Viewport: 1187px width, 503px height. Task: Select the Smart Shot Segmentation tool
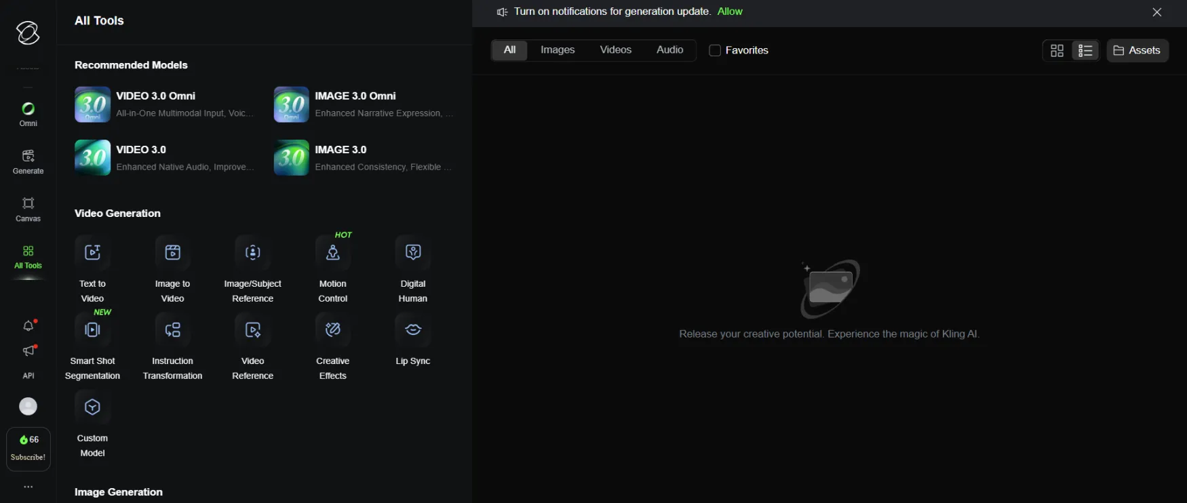pyautogui.click(x=92, y=346)
